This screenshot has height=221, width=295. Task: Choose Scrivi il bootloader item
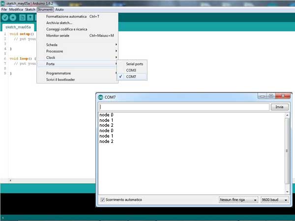coord(78,80)
